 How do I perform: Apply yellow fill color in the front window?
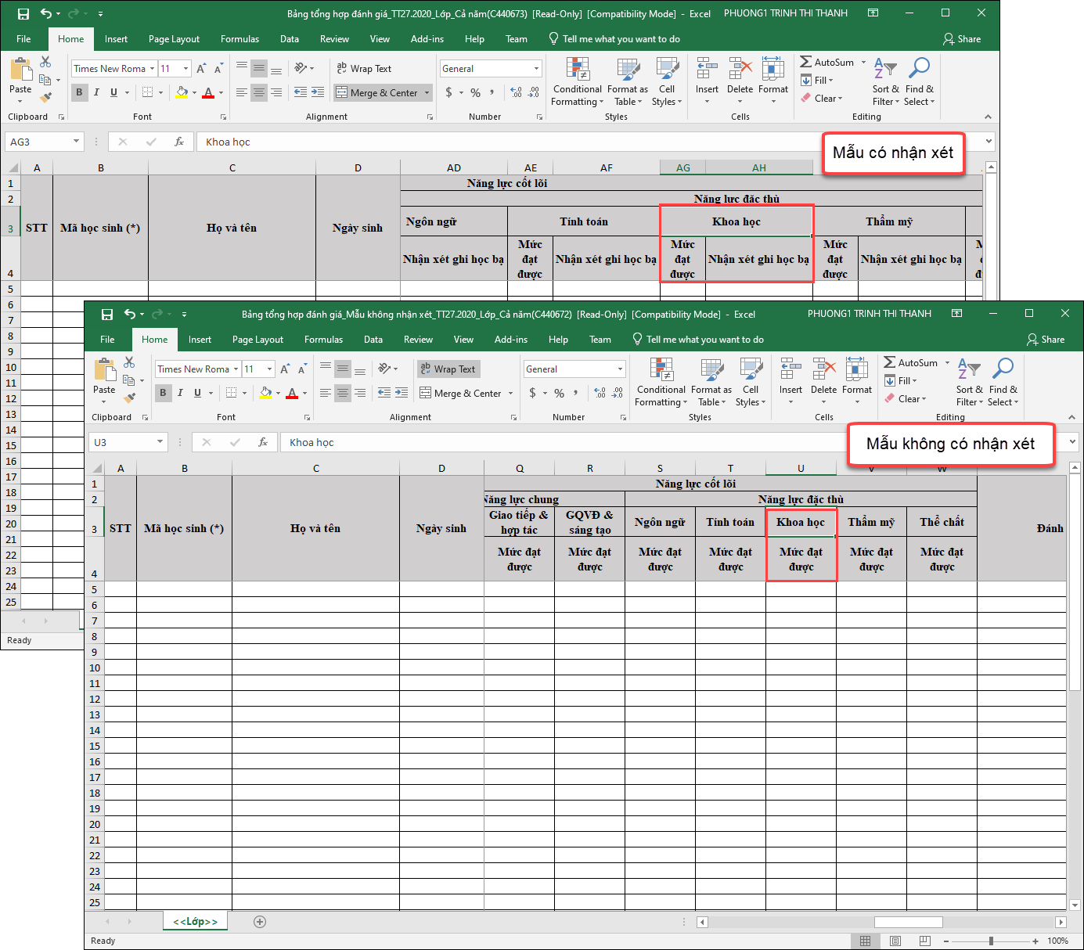(x=266, y=393)
